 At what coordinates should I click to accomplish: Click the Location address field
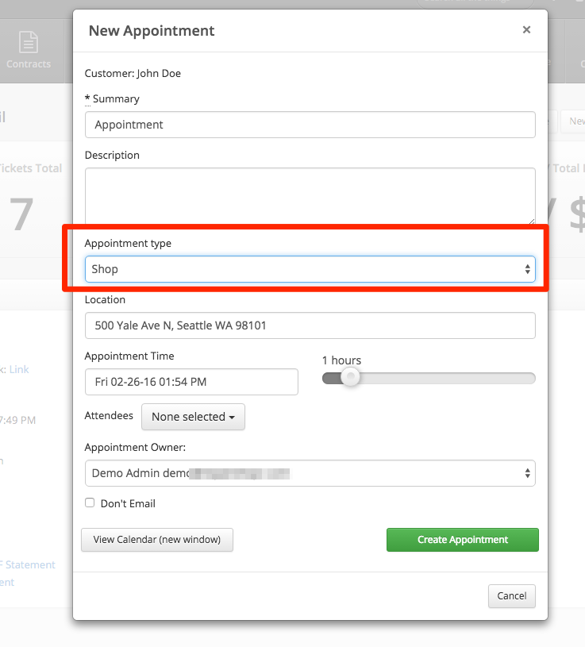pos(310,325)
